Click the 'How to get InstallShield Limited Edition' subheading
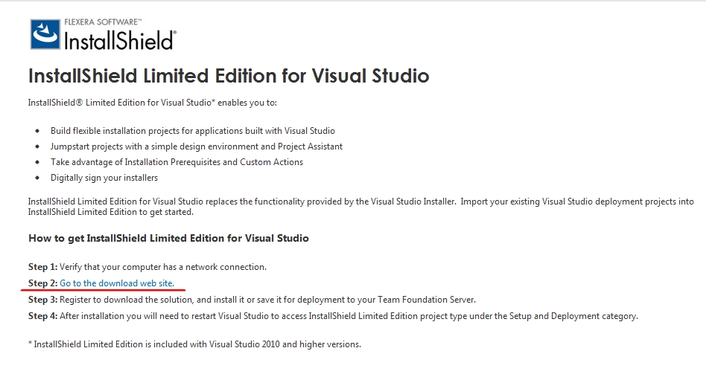The image size is (706, 380). click(168, 239)
